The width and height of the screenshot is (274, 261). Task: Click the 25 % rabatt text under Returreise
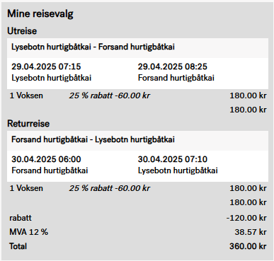click(110, 188)
